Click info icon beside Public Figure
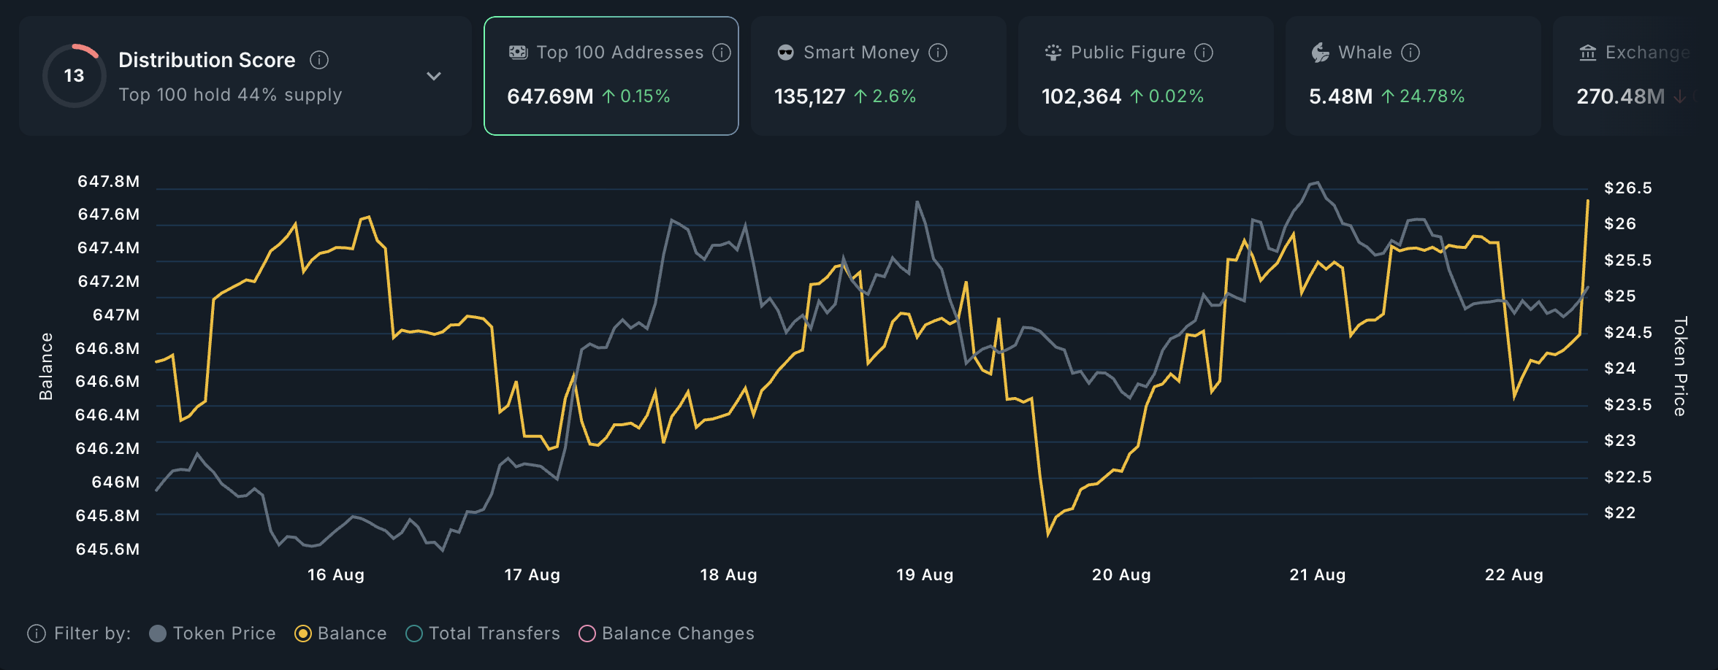This screenshot has width=1718, height=670. pyautogui.click(x=1204, y=53)
